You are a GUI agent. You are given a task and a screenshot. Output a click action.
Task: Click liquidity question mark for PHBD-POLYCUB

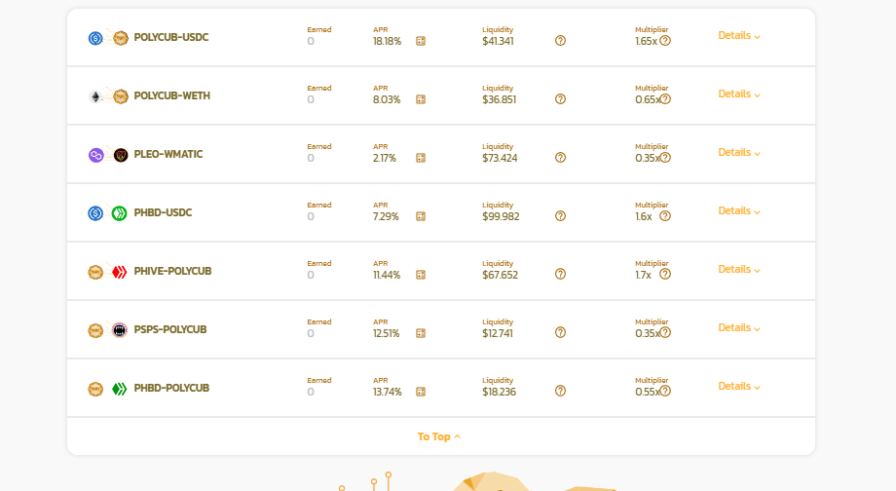click(561, 391)
